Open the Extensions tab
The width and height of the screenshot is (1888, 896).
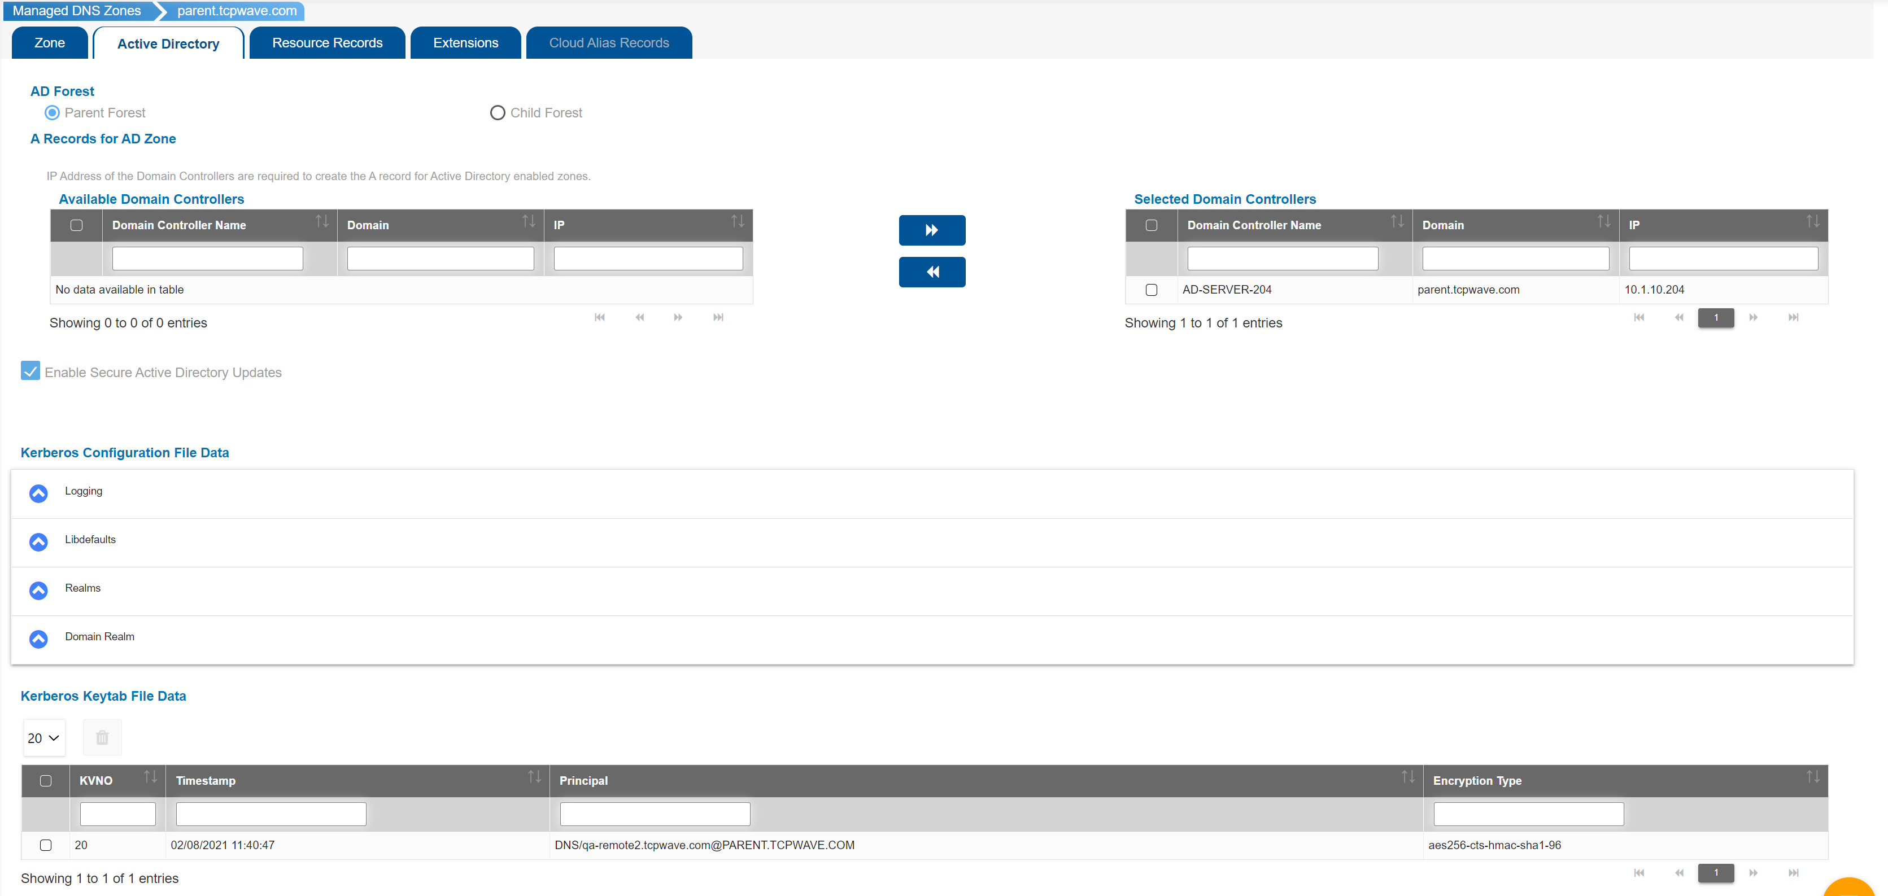coord(465,42)
